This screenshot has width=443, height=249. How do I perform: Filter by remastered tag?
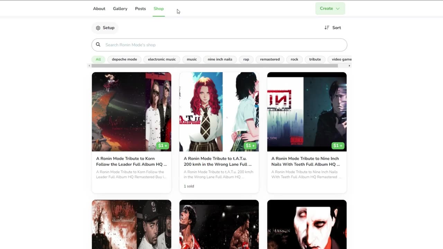[270, 59]
